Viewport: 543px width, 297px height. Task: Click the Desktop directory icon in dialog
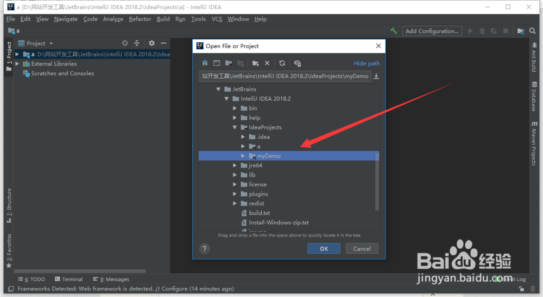(217, 63)
